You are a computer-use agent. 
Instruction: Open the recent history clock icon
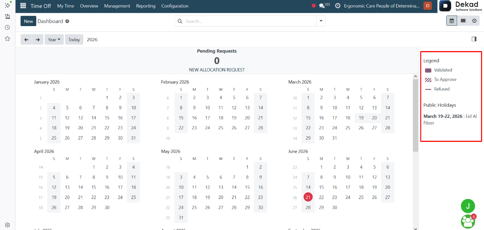(x=7, y=28)
